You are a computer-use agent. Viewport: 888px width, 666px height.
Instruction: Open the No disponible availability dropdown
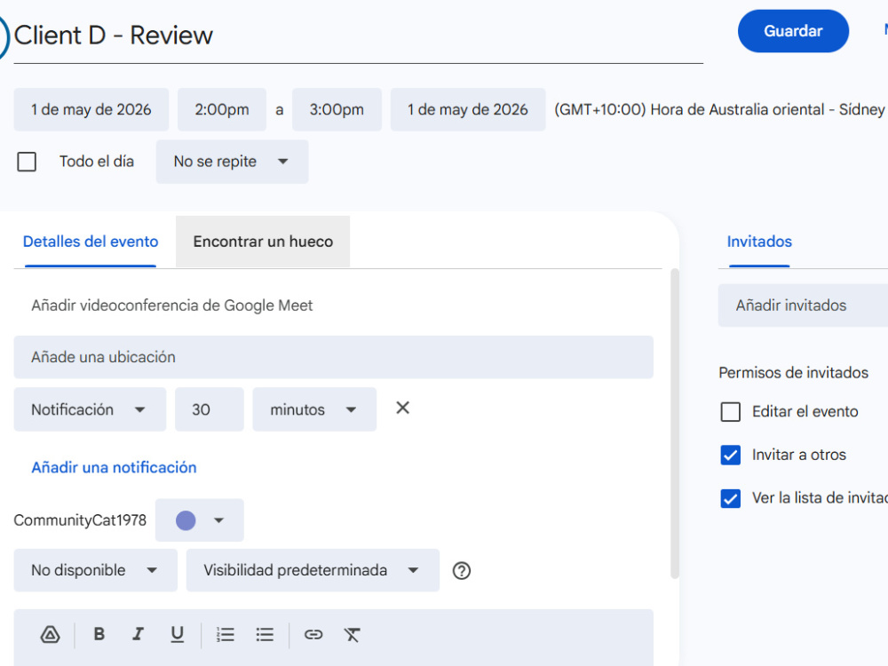point(96,570)
